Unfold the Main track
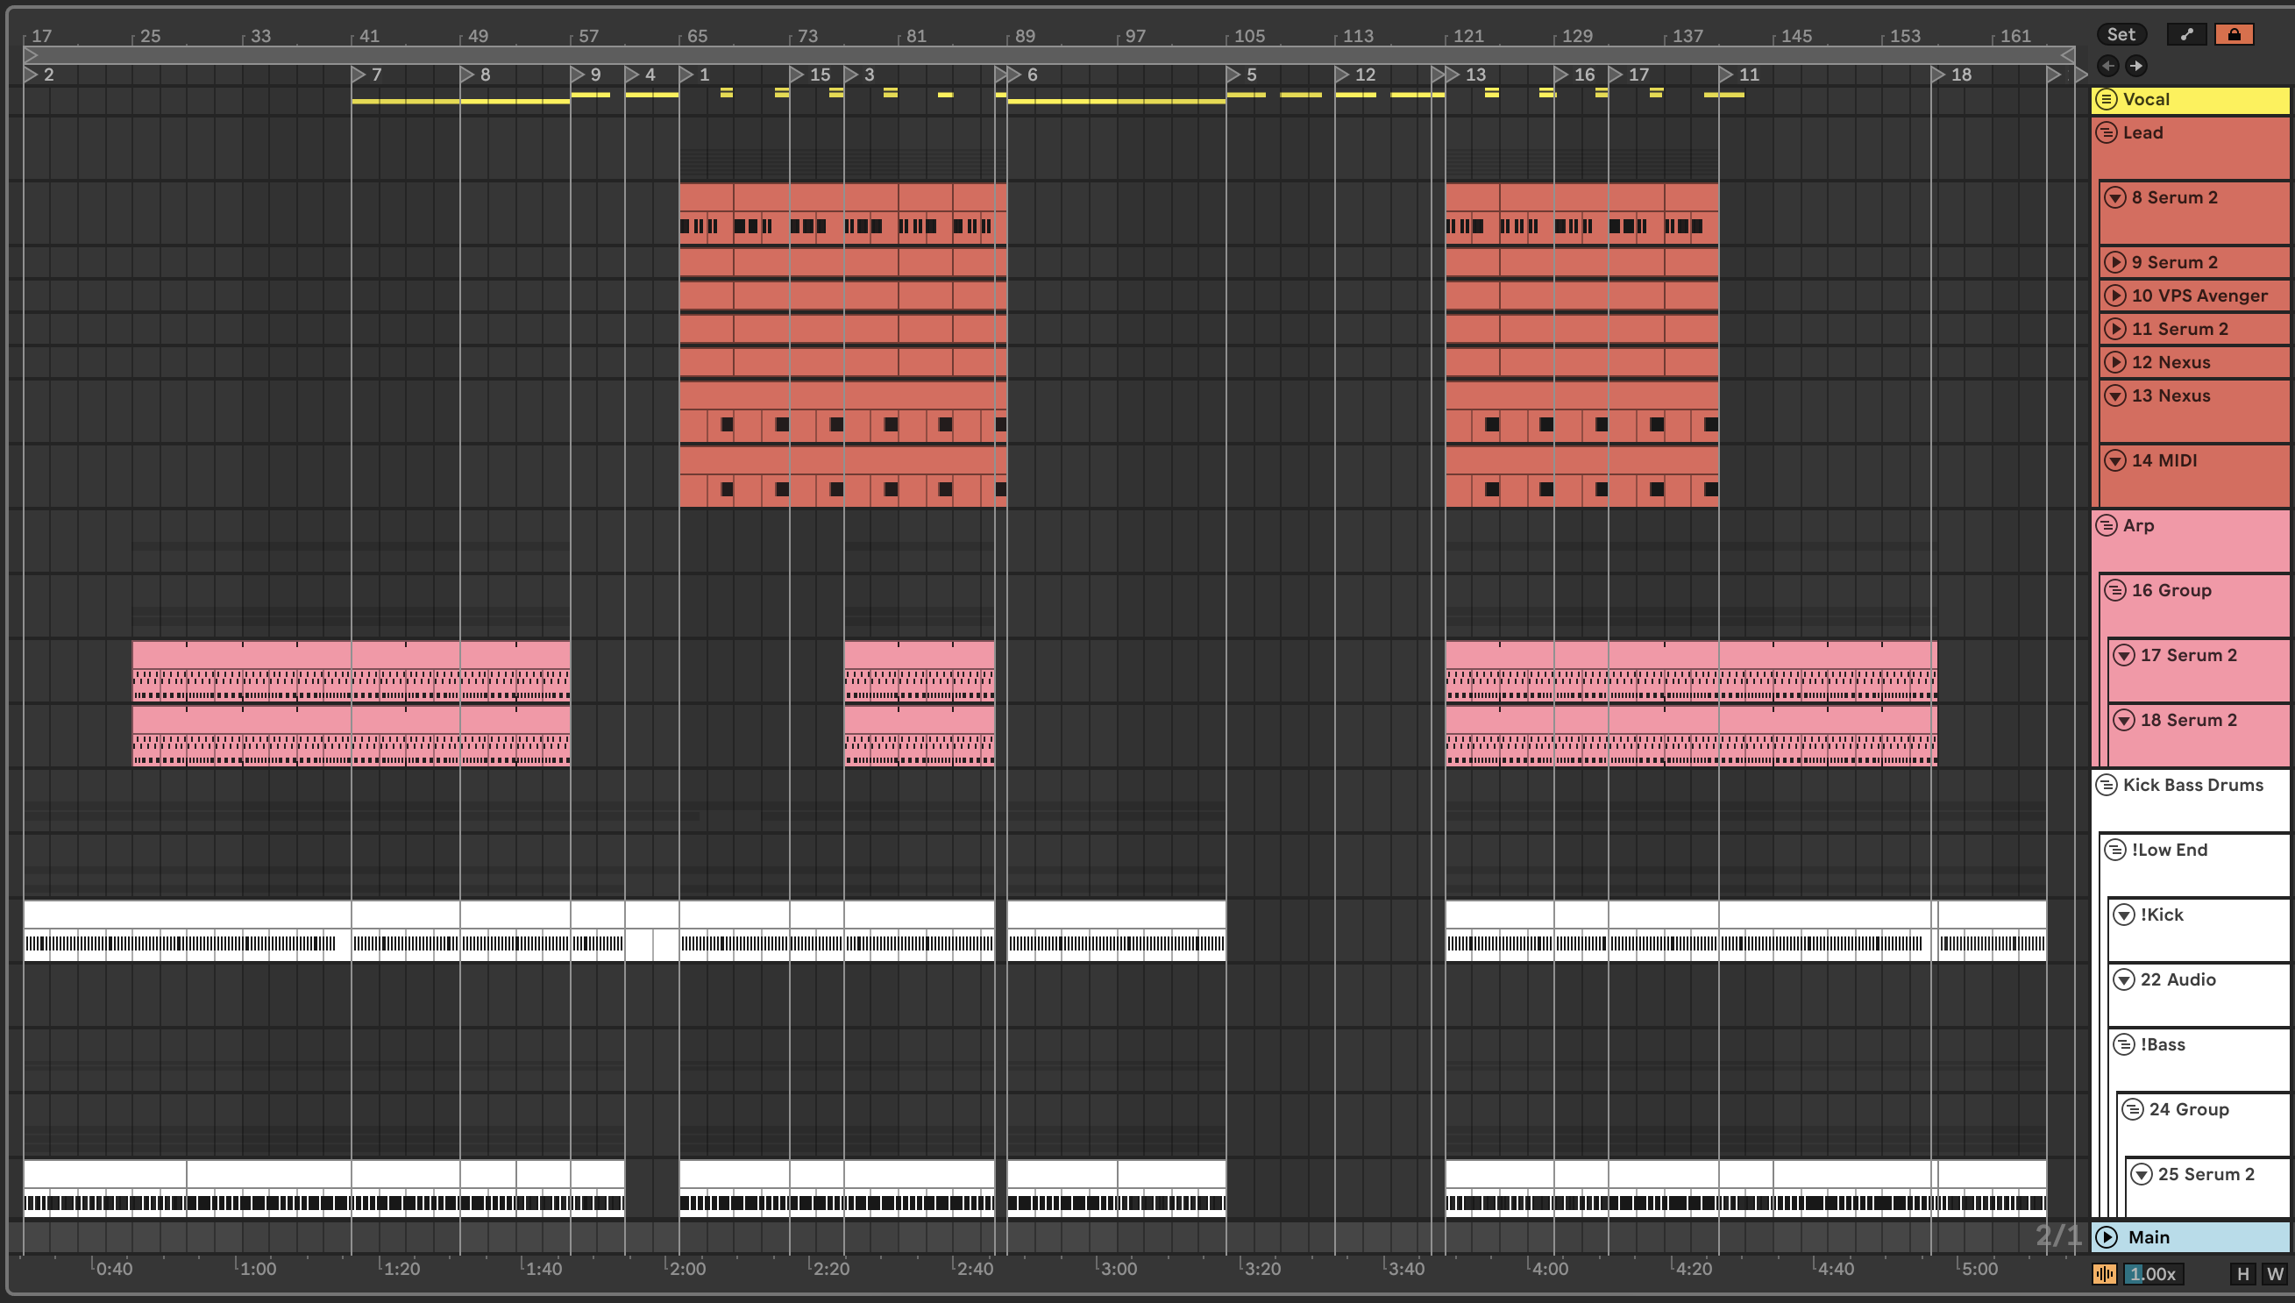This screenshot has width=2295, height=1303. (2107, 1236)
